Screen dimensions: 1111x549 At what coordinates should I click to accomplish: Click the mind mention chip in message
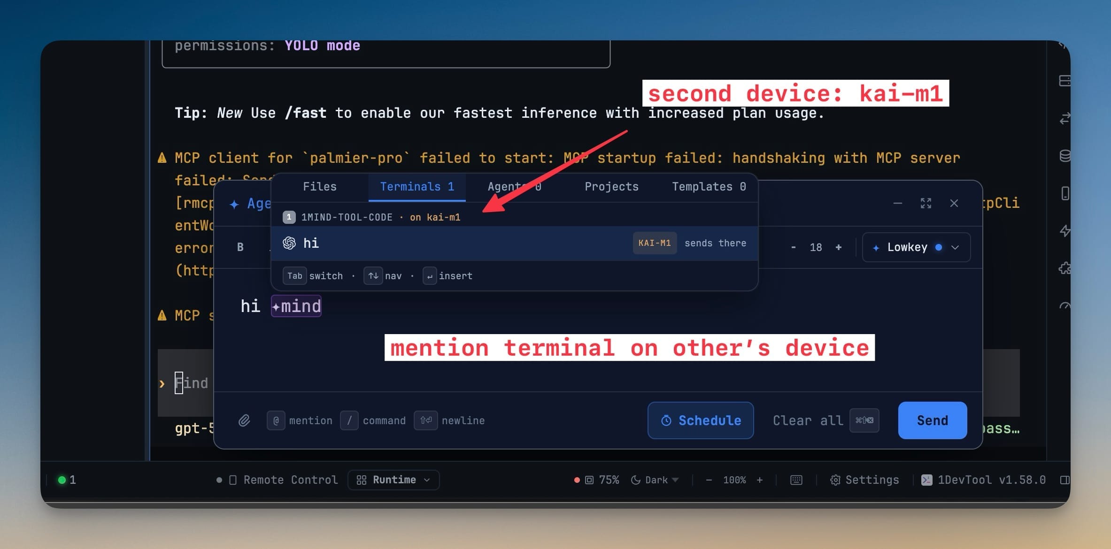[x=296, y=306]
